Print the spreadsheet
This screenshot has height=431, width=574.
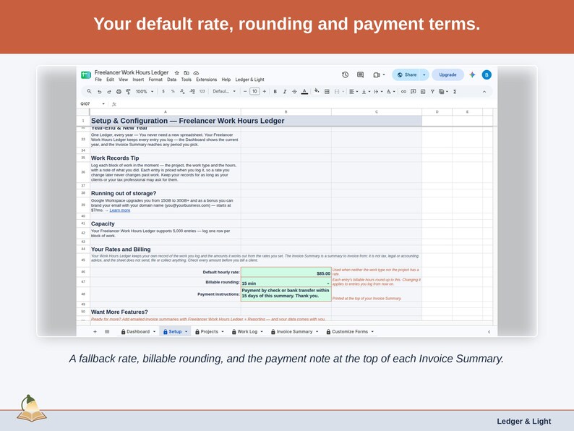click(119, 92)
